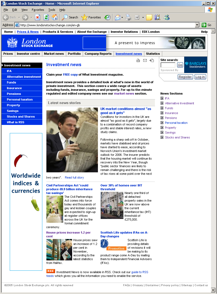Click the Research book toolbar icon
Image resolution: width=217 pixels, height=294 pixels.
(x=158, y=17)
